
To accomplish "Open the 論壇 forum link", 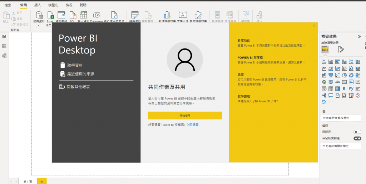I will pos(241,74).
